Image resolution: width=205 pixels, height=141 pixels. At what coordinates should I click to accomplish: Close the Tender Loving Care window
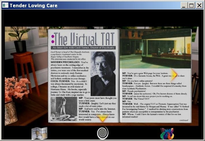(199, 5)
